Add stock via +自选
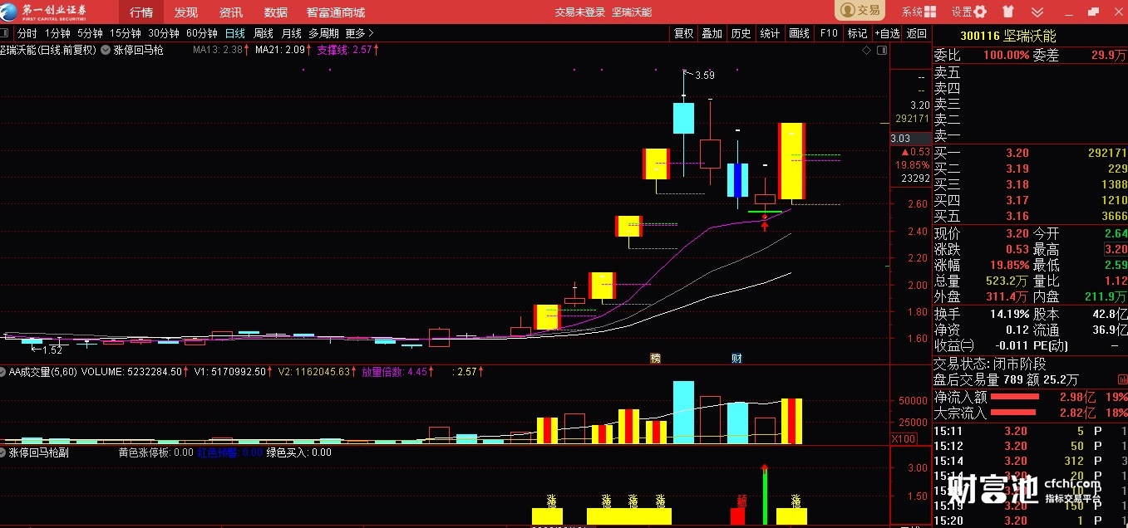The image size is (1128, 528). click(x=887, y=33)
